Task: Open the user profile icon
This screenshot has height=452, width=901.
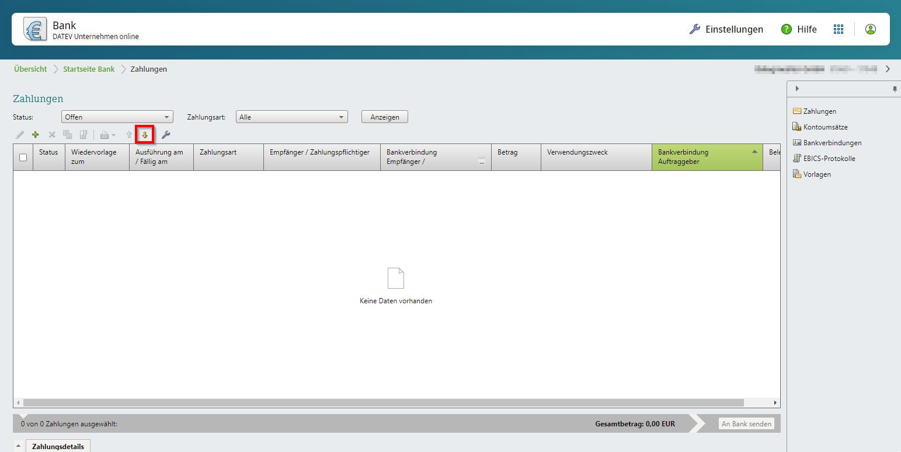Action: pos(870,29)
